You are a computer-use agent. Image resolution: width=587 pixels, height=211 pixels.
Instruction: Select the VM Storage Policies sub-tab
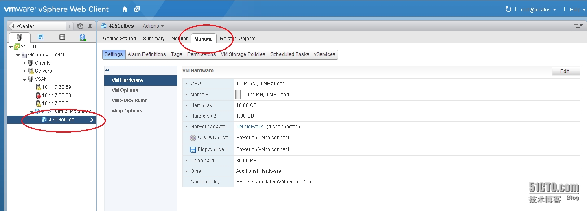(x=243, y=54)
